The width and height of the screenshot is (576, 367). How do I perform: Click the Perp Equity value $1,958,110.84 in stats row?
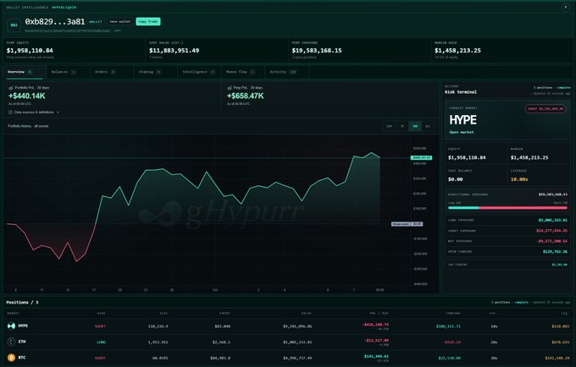click(x=30, y=51)
